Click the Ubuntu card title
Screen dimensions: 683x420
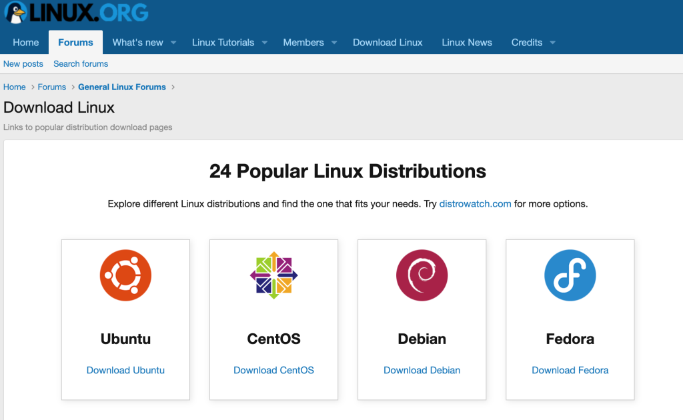pyautogui.click(x=125, y=339)
